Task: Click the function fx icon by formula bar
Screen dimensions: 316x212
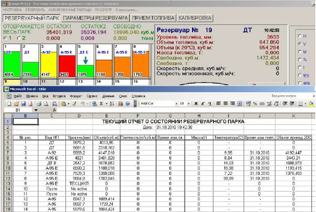Action: [54, 110]
